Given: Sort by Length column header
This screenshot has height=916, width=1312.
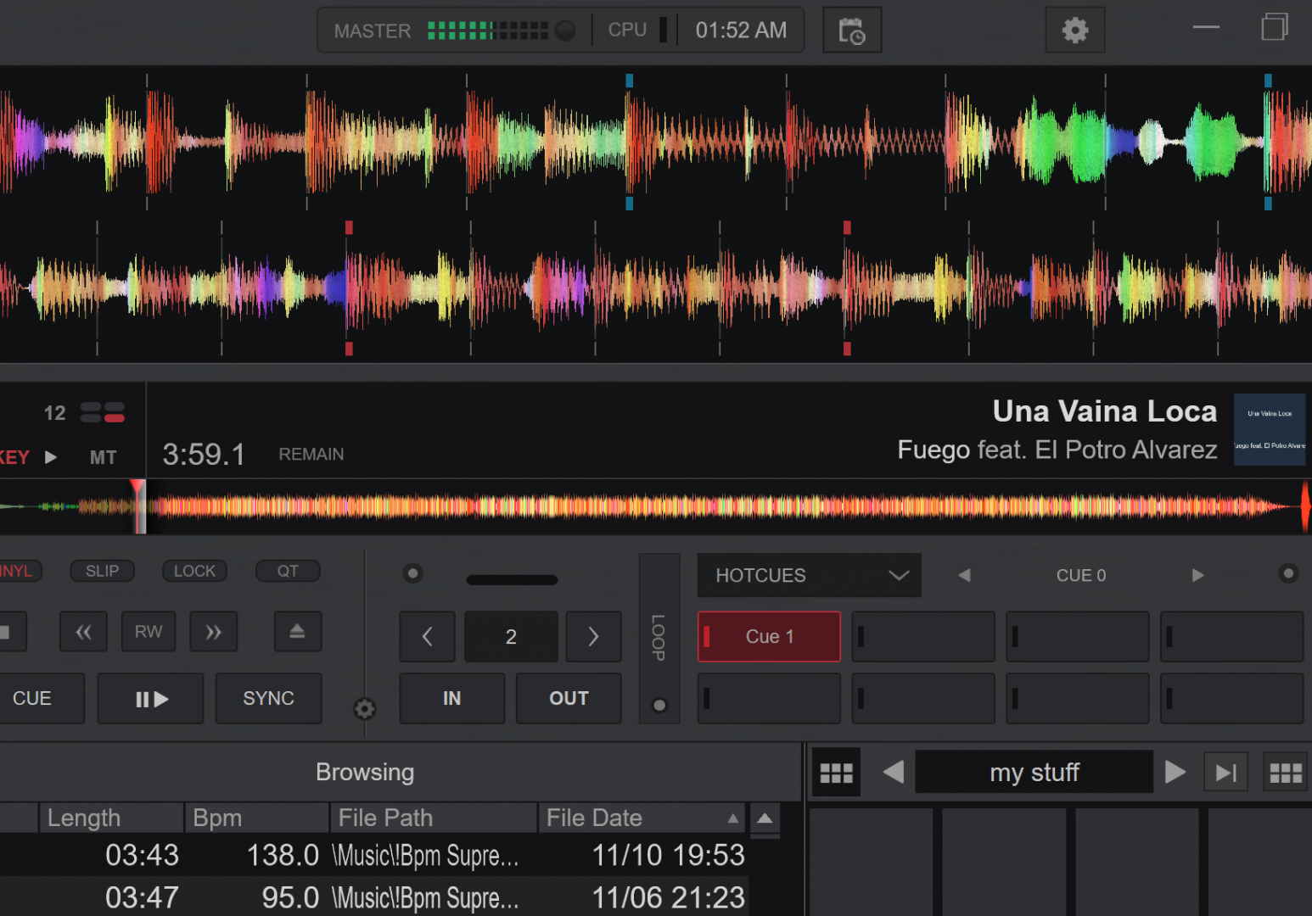Looking at the screenshot, I should [111, 818].
